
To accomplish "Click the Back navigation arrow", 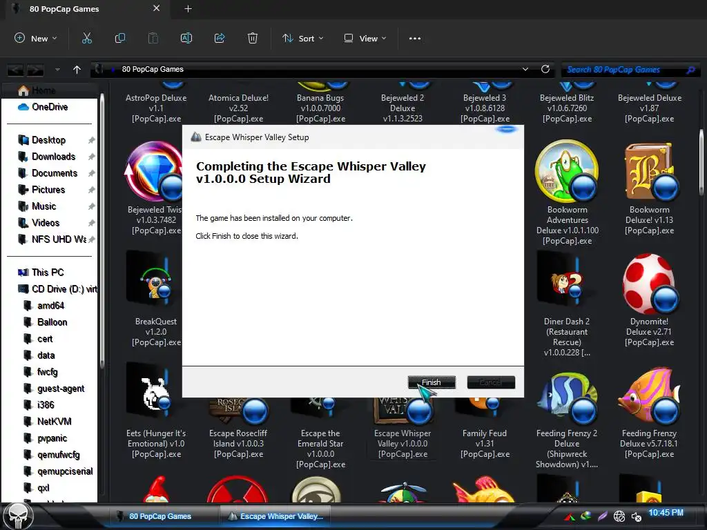I will [15, 70].
